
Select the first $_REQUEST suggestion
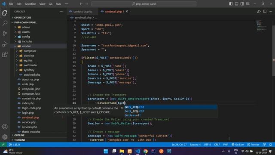pos(171,107)
